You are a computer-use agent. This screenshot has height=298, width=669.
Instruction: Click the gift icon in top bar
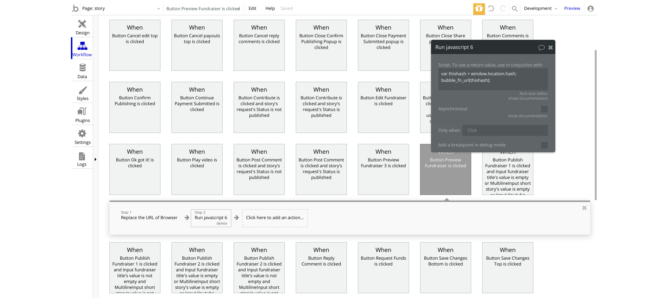[479, 8]
